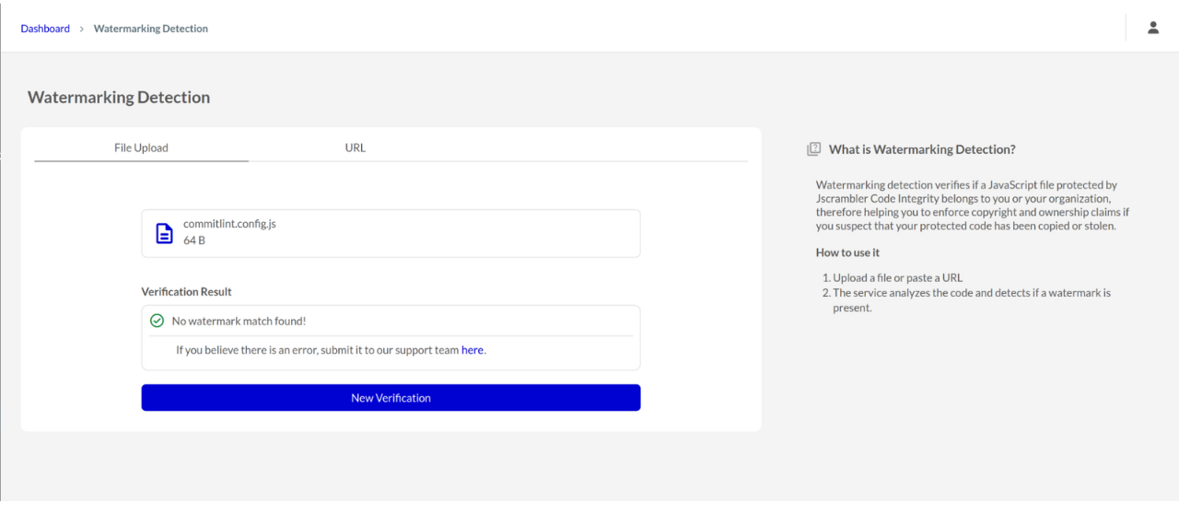Click step 'Upload a file or paste a URL'

[x=897, y=277]
